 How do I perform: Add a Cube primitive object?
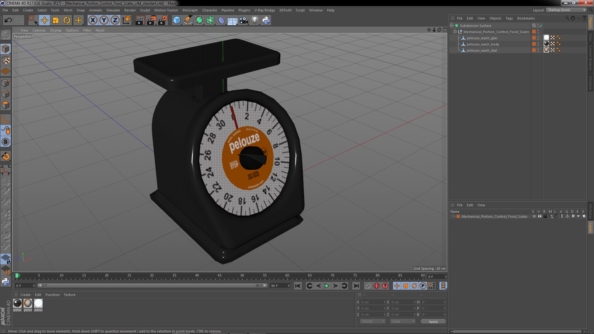tap(177, 20)
